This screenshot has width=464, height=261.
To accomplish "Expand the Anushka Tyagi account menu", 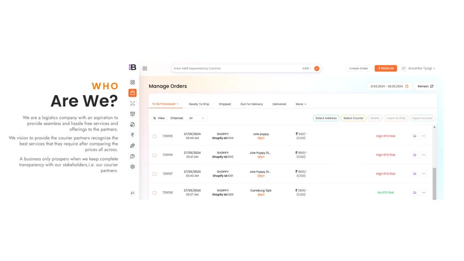I will (422, 68).
